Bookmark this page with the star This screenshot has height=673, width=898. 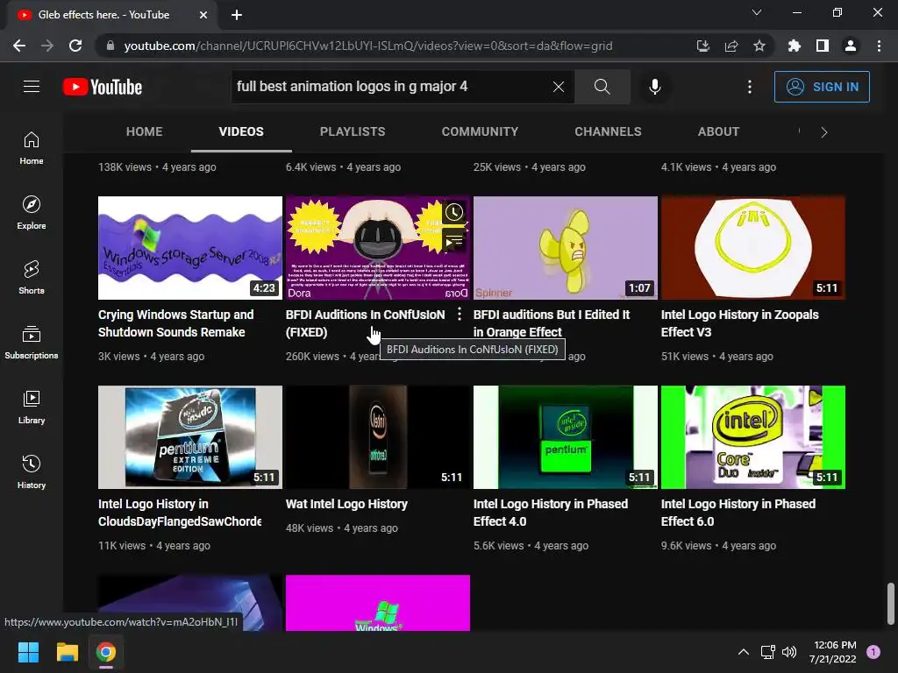coord(759,46)
